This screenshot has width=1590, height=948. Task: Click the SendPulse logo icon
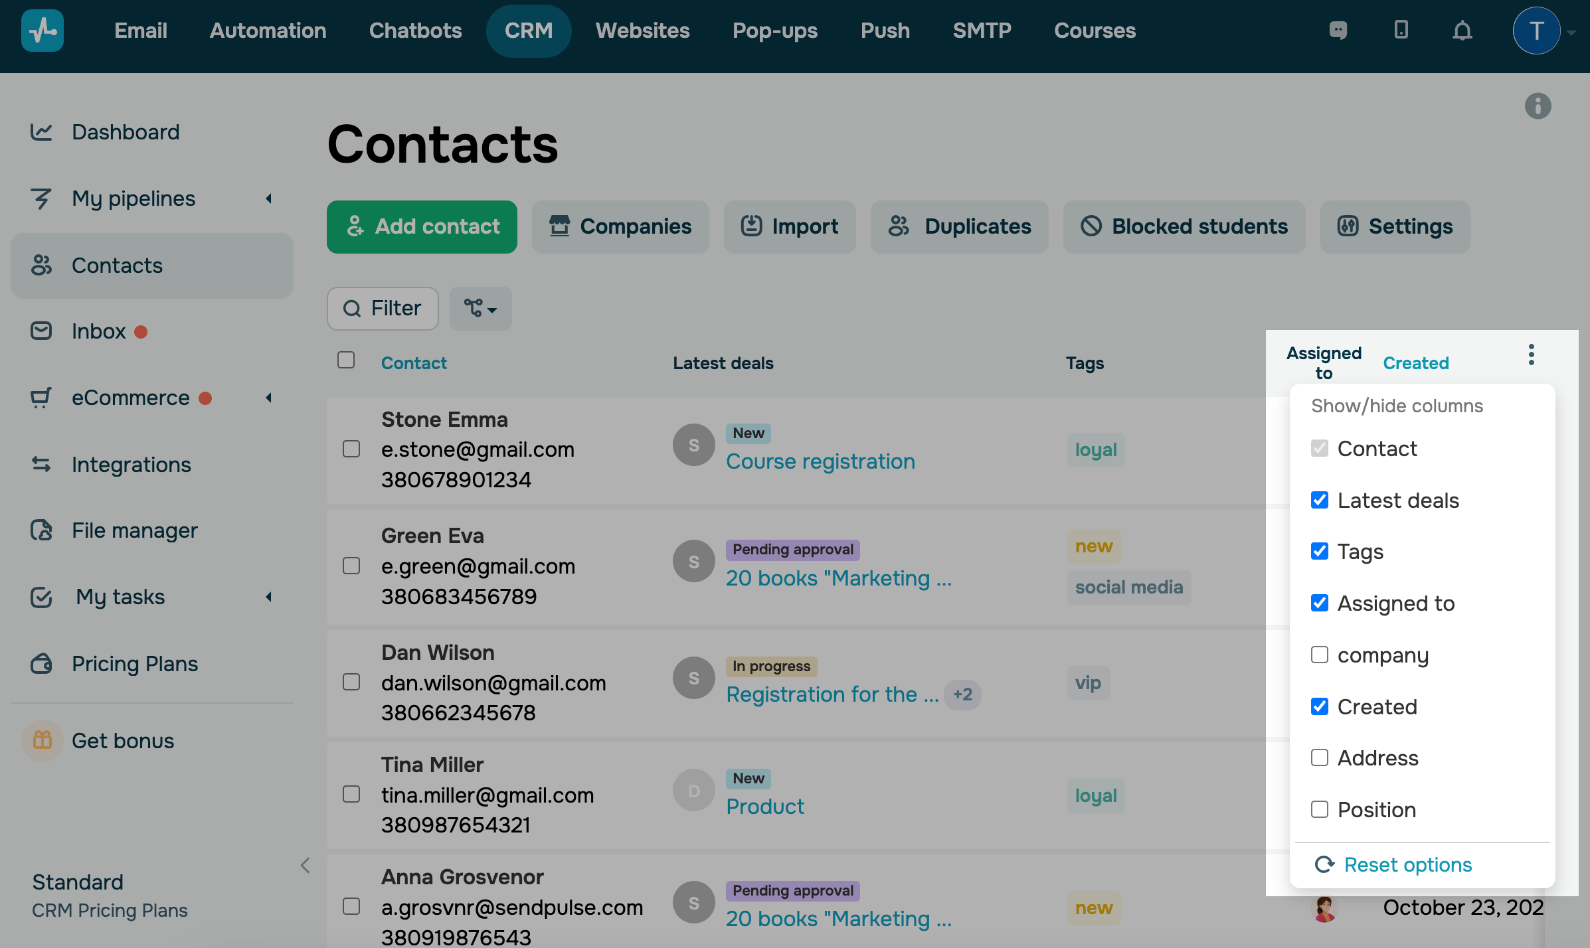(43, 31)
